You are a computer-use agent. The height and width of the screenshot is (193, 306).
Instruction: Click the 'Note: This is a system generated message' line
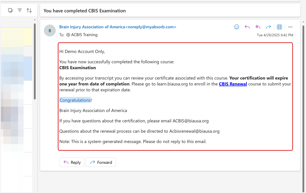click(133, 141)
